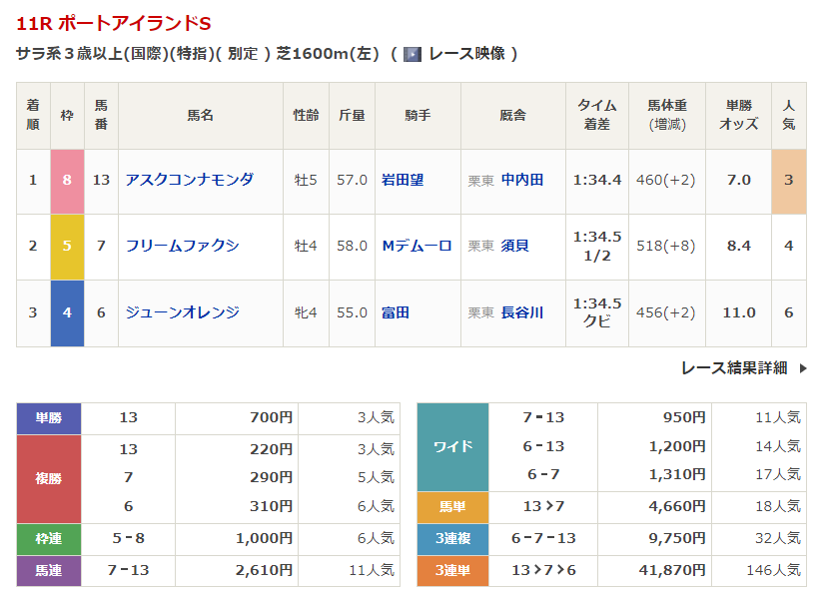Click the pink frame 8 swatch

point(67,180)
